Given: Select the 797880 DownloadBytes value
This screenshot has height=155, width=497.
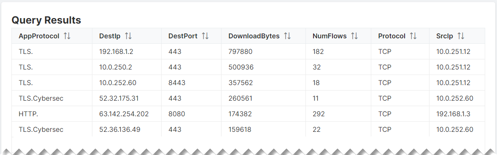Looking at the screenshot, I should 240,51.
